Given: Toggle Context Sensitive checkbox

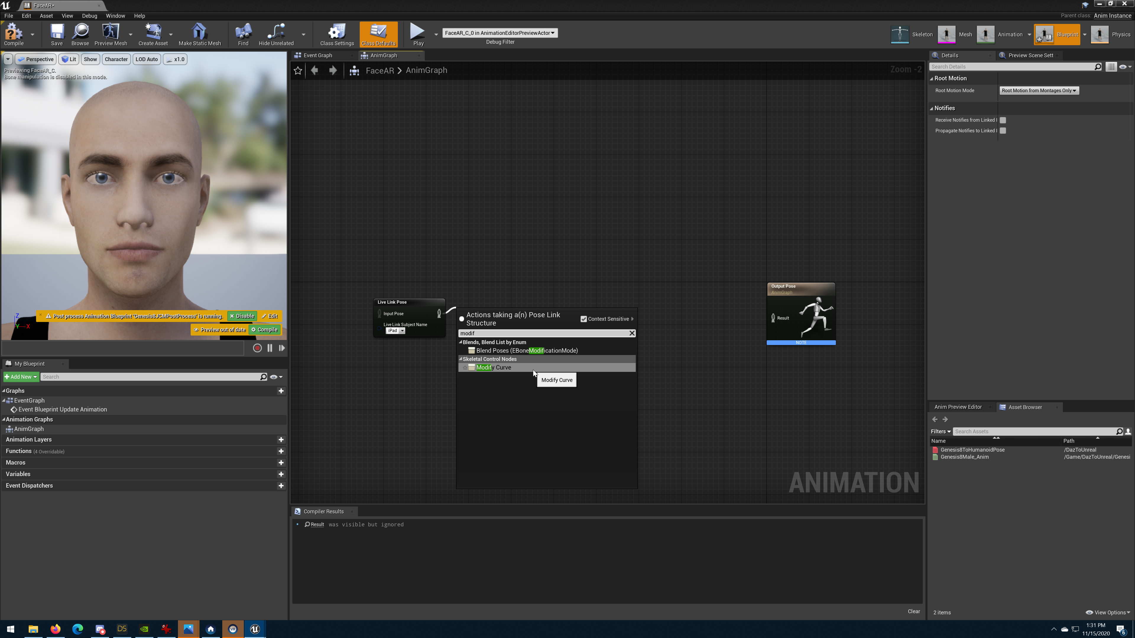Looking at the screenshot, I should pos(584,319).
